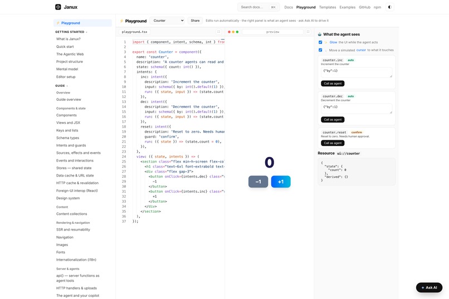Open the Schema types page
This screenshot has width=449, height=299.
[x=67, y=138]
